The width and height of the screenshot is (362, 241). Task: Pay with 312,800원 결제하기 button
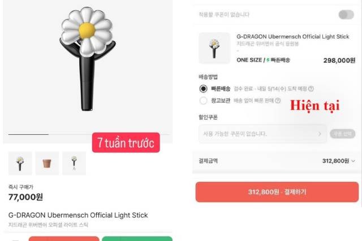click(277, 192)
